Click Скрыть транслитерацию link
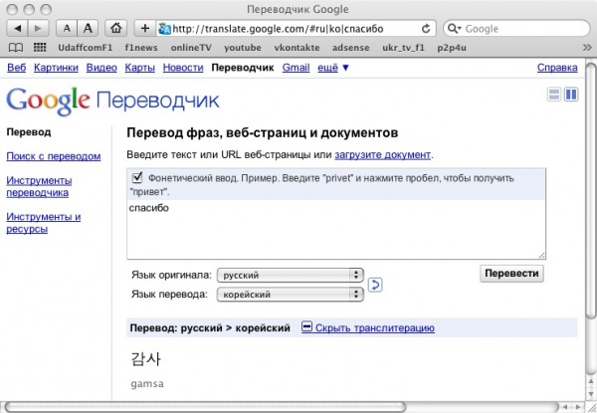The height and width of the screenshot is (413, 597). pyautogui.click(x=375, y=327)
